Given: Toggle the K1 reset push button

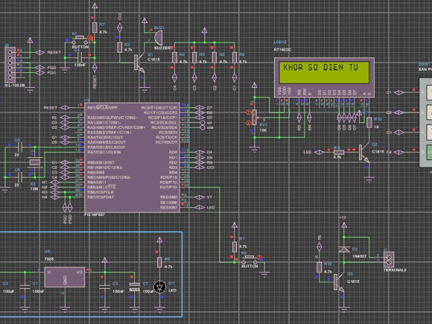Looking at the screenshot, I should coord(80,40).
